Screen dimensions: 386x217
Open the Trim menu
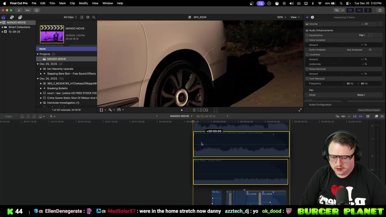[52, 3]
